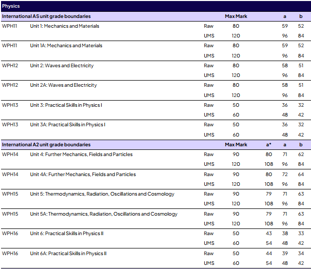311x269 pixels.
Task: Click Unit 1A: Mechanics and Materials title
Action: (66, 46)
